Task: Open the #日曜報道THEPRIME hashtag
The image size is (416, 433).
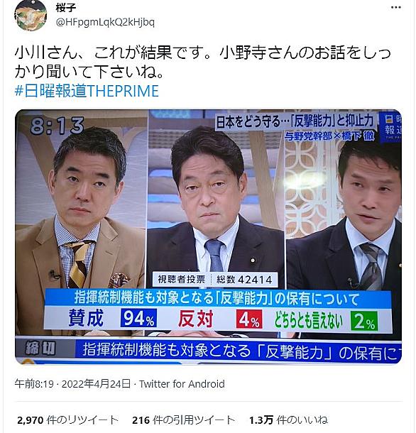Action: [x=87, y=91]
